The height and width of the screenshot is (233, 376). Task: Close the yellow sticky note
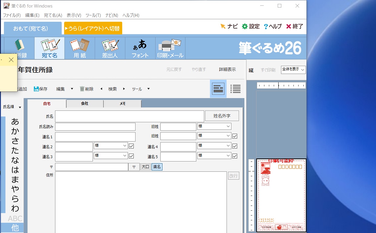[11, 60]
